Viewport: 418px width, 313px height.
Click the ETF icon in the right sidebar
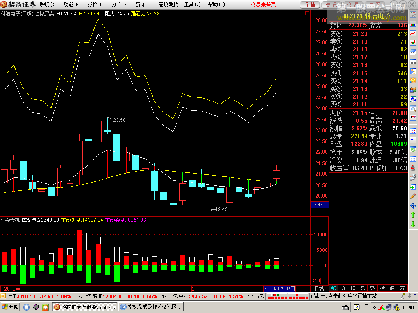(x=413, y=118)
